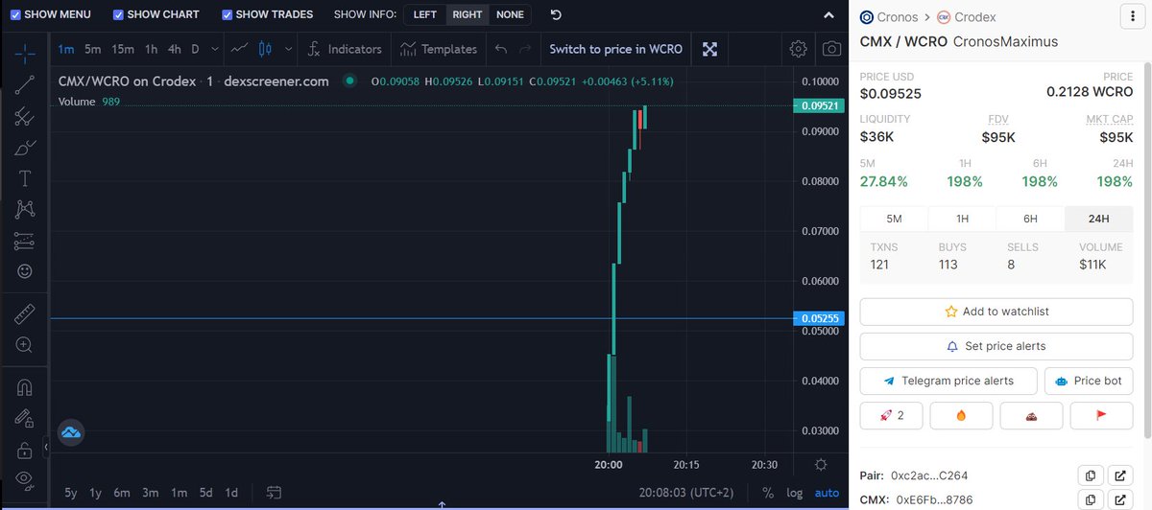The height and width of the screenshot is (510, 1152).
Task: Open Pair address in explorer
Action: coord(1120,475)
